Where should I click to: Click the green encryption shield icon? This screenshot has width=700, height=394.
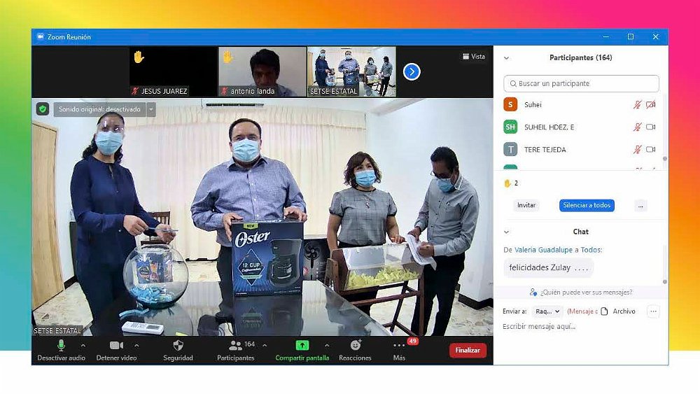tap(43, 109)
